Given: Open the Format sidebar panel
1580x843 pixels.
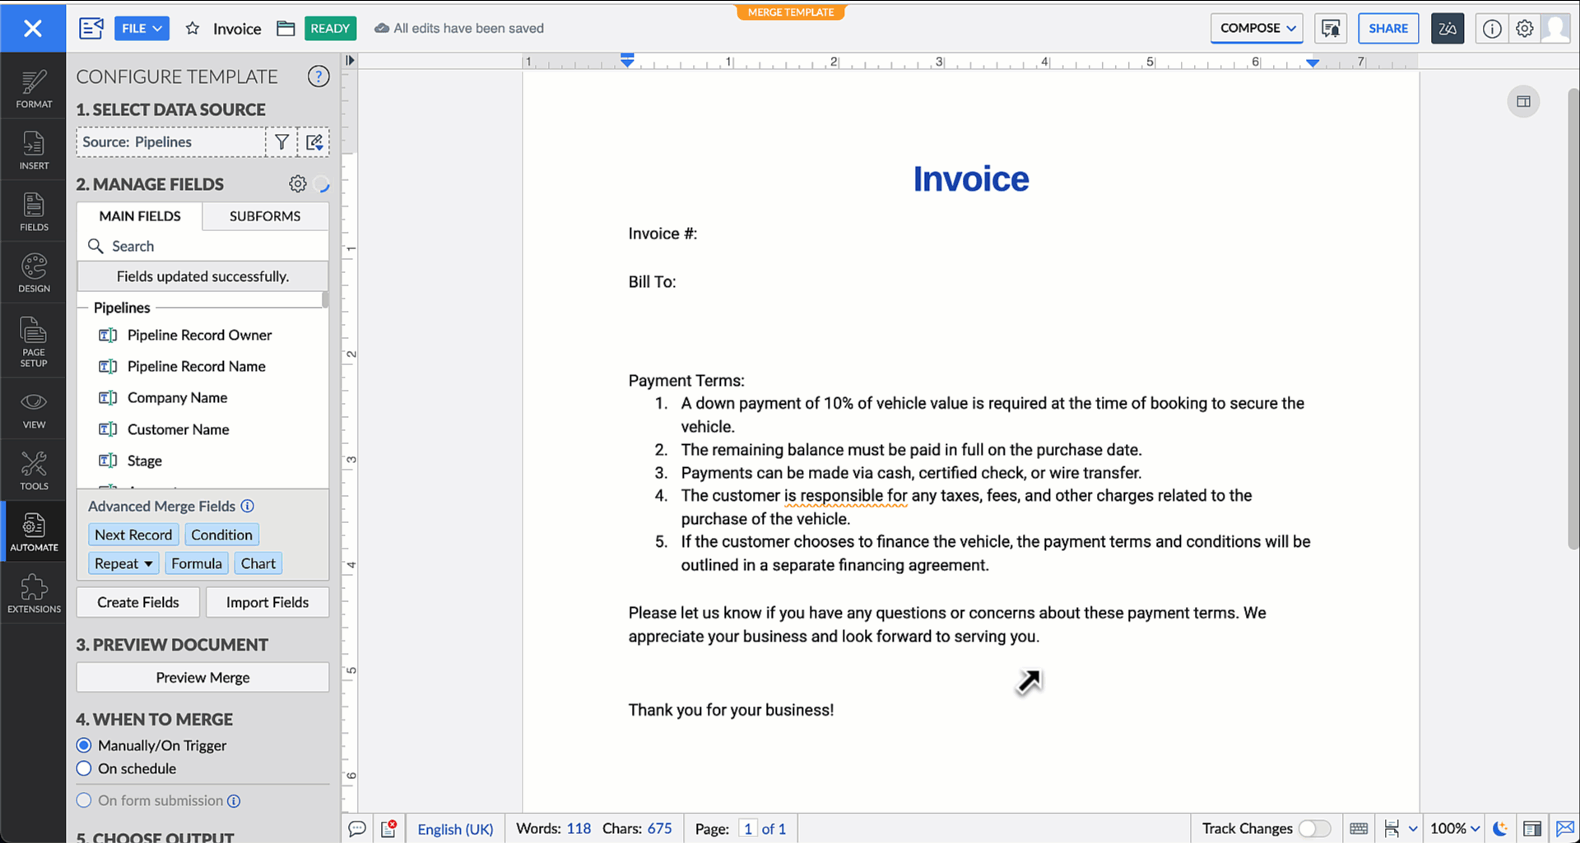Looking at the screenshot, I should click(x=34, y=89).
